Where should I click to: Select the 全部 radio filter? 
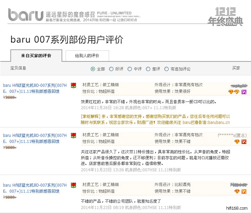[93, 69]
